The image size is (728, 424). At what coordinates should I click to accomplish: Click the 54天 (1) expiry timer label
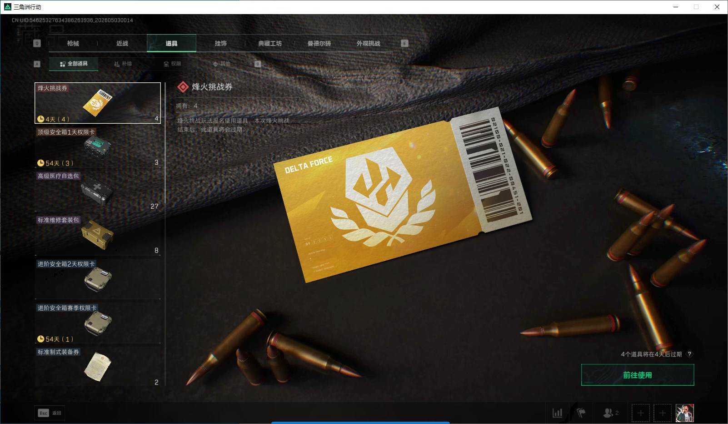[x=55, y=339]
